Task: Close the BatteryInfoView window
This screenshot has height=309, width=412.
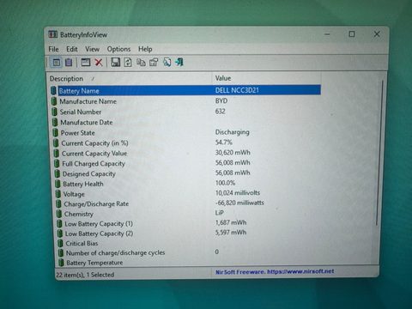Action: (377, 34)
